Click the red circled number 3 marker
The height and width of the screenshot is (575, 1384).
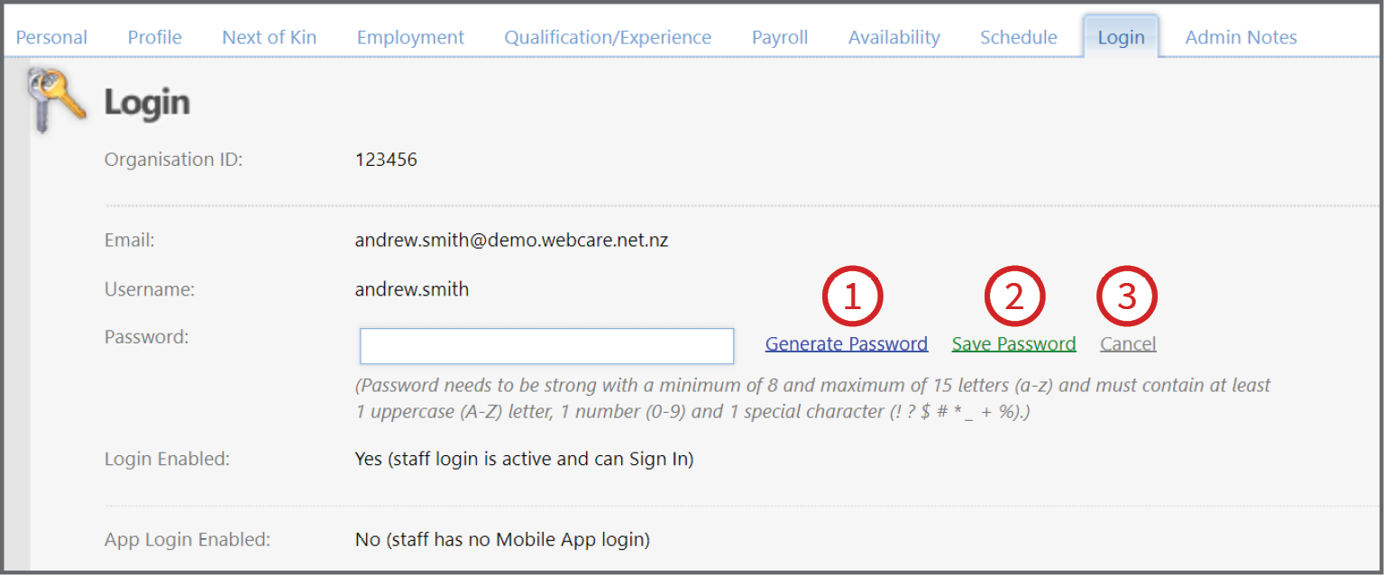point(1127,297)
